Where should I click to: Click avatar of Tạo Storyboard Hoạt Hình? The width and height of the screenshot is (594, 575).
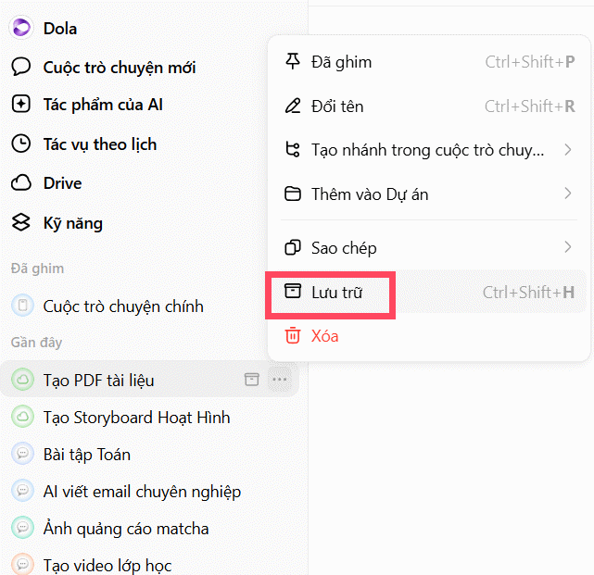23,417
